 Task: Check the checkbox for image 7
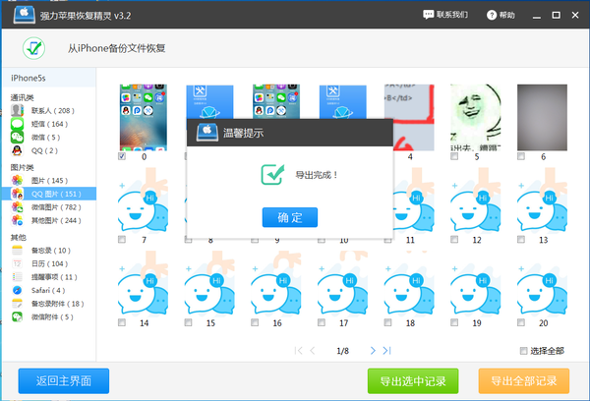pyautogui.click(x=122, y=239)
